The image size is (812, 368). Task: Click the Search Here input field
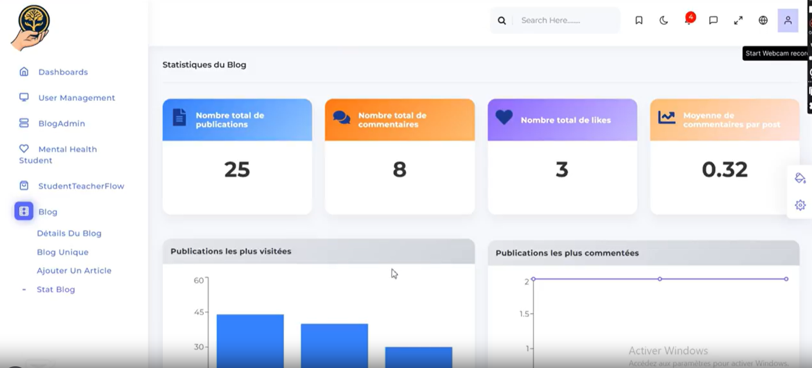566,20
